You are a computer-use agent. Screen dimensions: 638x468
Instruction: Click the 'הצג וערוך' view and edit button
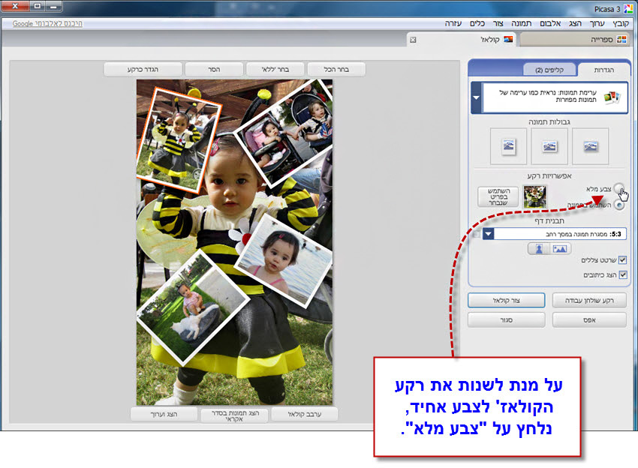[x=164, y=414]
